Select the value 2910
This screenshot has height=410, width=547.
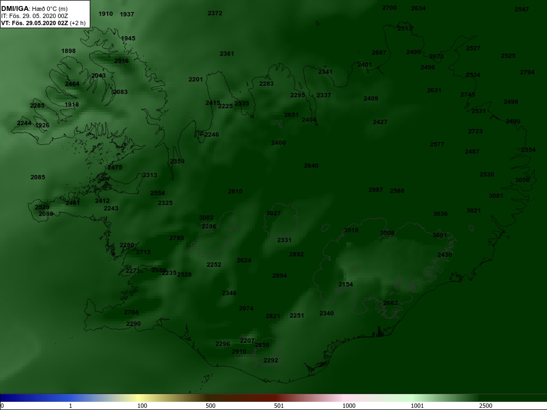tap(239, 352)
